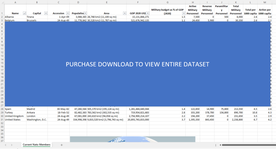Viewport: 276px width, 149px height.
Task: Click the horizontal scrollbar track
Action: (249, 145)
